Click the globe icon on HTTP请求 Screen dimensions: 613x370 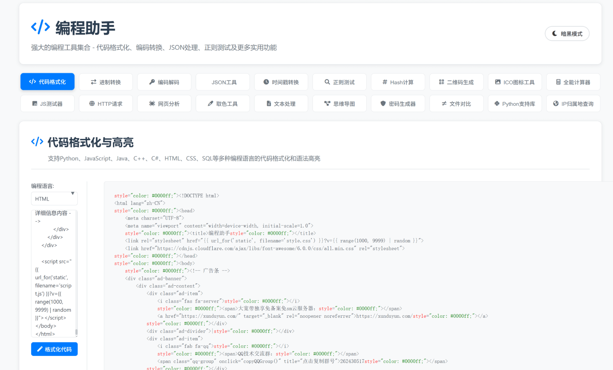point(92,104)
